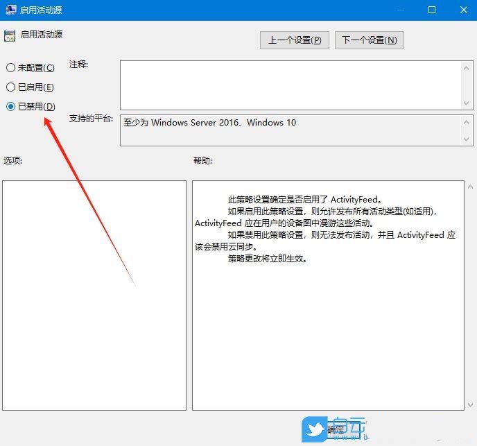Maximize the 启用活动源 window
Viewport: 477px width, 446px height.
tap(432, 10)
